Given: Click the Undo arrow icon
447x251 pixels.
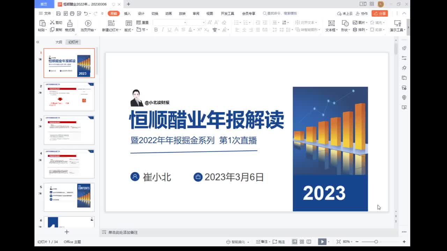Looking at the screenshot, I should tap(86, 13).
